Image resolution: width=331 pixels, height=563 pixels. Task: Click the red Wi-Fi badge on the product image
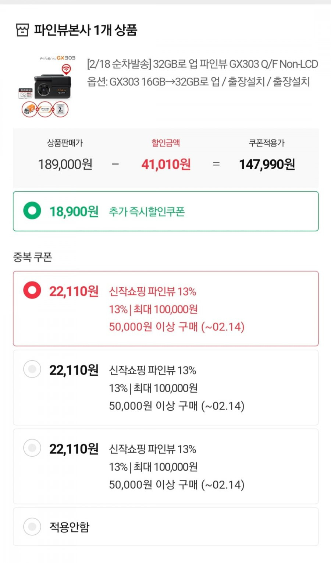tap(66, 69)
